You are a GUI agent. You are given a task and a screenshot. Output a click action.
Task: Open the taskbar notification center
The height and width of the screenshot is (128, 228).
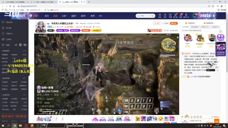[x=224, y=126]
